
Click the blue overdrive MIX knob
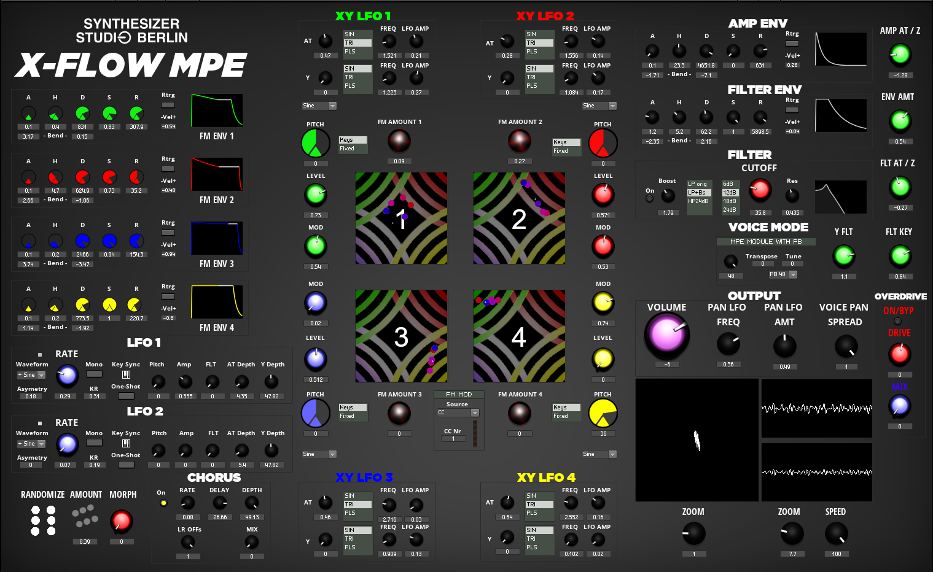pyautogui.click(x=900, y=406)
